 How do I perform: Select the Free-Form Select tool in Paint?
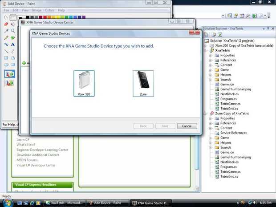click(x=6, y=17)
